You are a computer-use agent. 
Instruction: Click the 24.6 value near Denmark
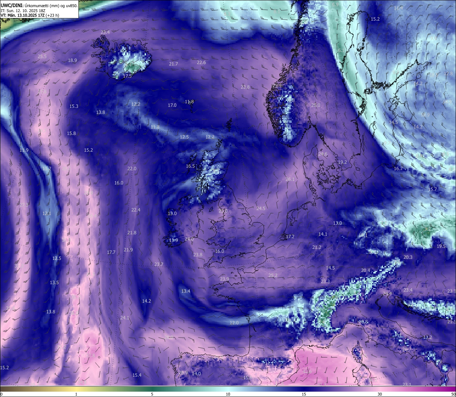(x=323, y=155)
